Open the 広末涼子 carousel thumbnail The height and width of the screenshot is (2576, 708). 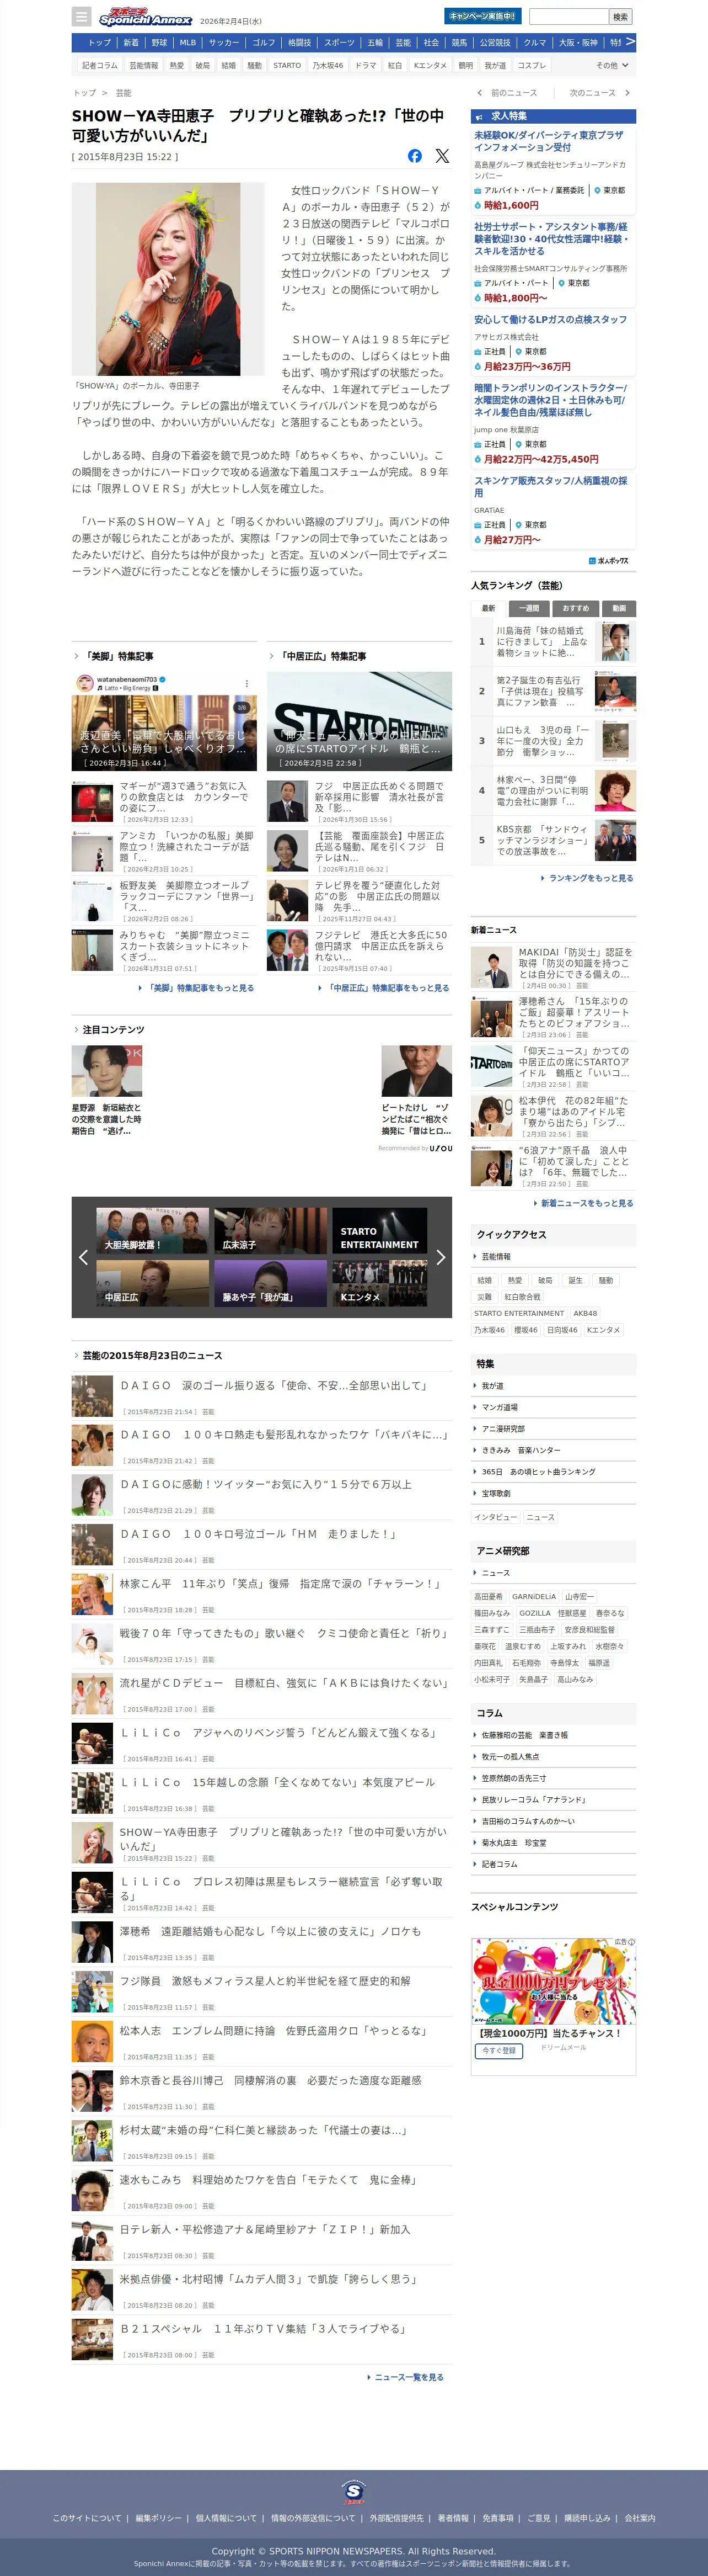click(271, 1231)
